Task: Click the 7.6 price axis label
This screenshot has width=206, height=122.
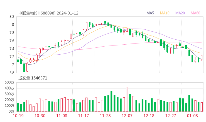Action: 12,41
